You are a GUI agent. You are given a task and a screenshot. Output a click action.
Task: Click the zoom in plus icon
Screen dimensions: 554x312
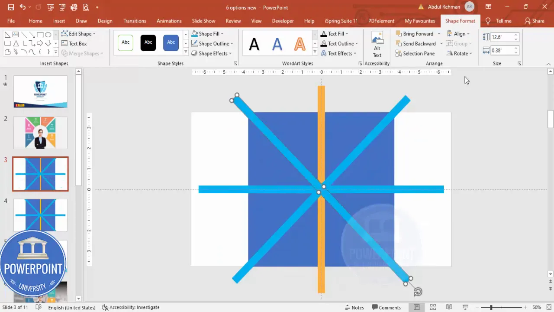tap(526, 307)
